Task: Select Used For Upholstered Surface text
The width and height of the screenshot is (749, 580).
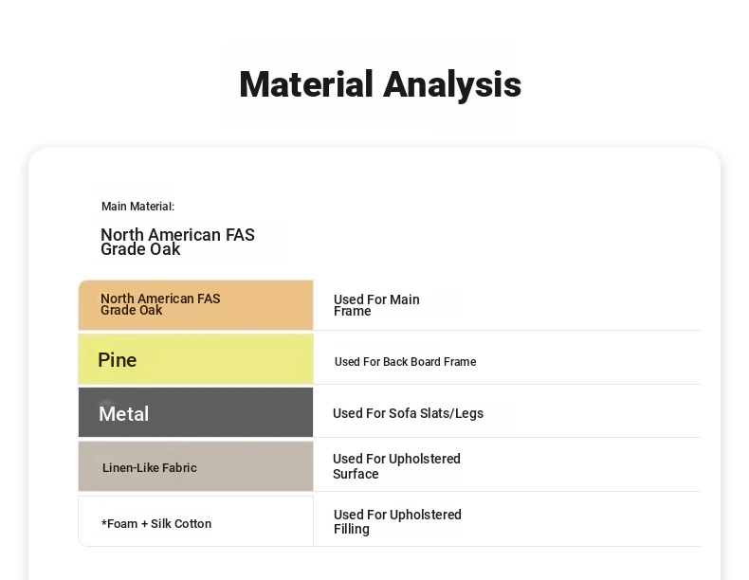Action: (396, 466)
